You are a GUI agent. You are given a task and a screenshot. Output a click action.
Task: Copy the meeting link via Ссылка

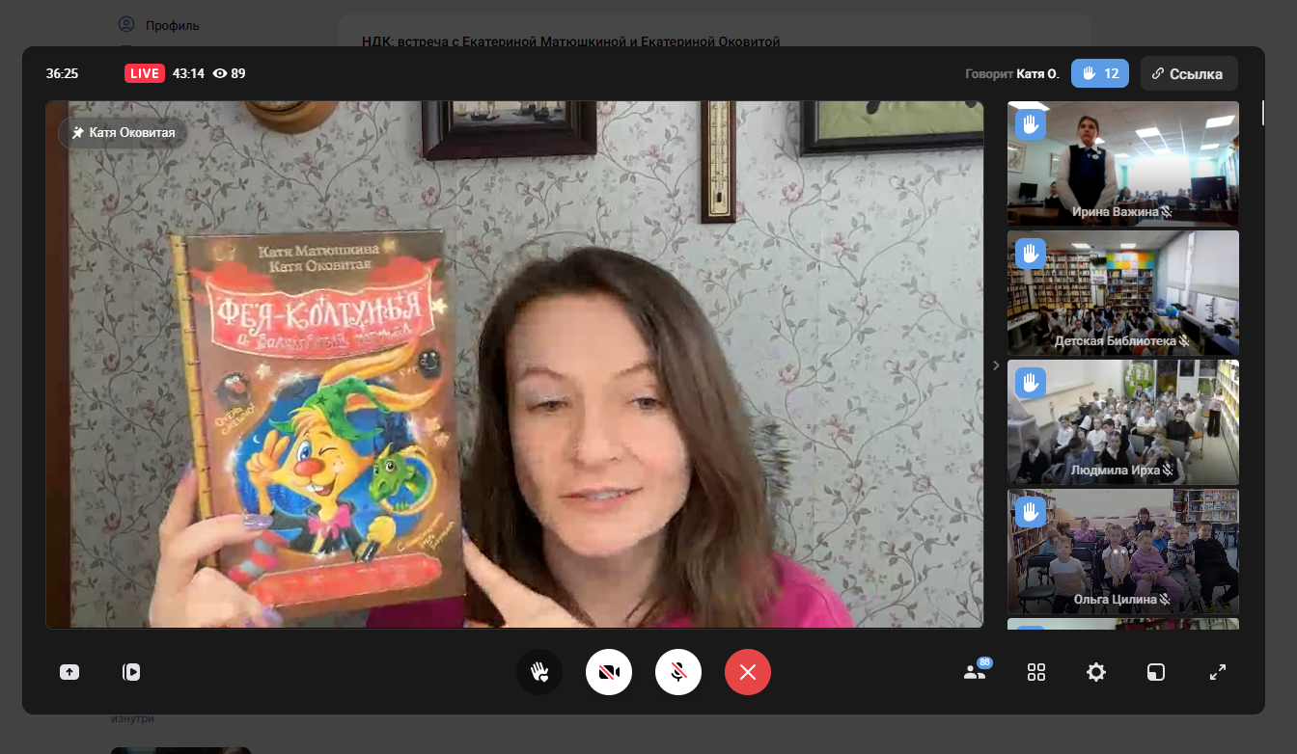1188,73
